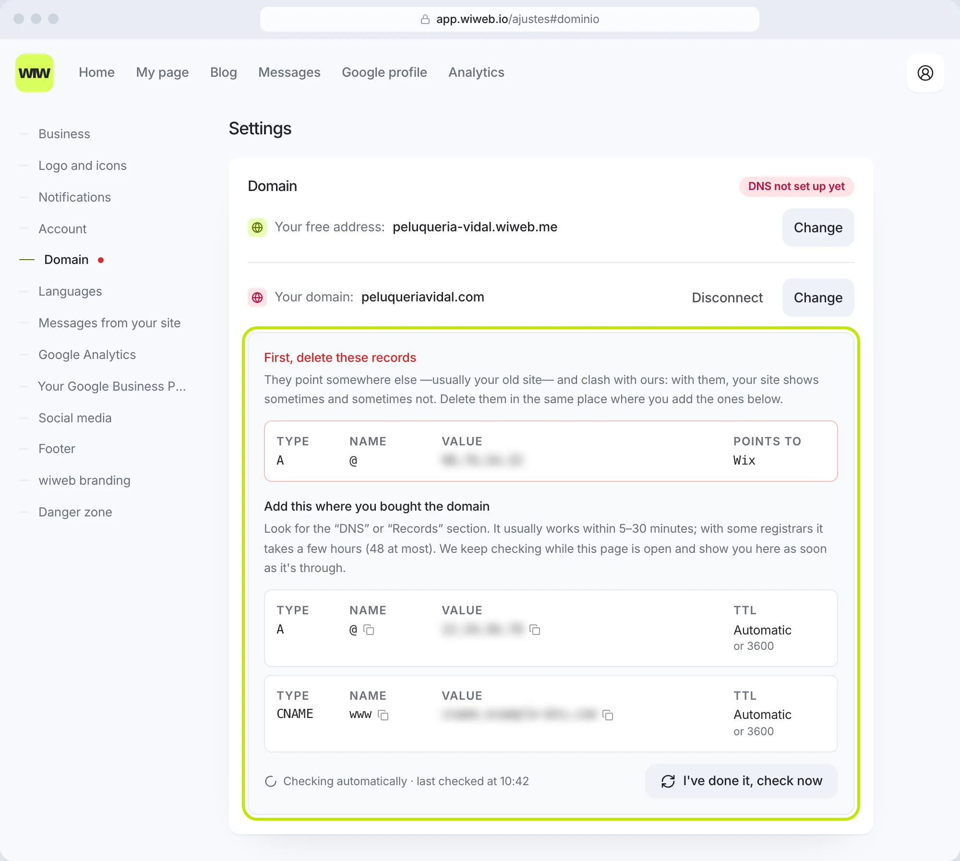Open Logo and icons settings
The width and height of the screenshot is (960, 861).
point(83,166)
